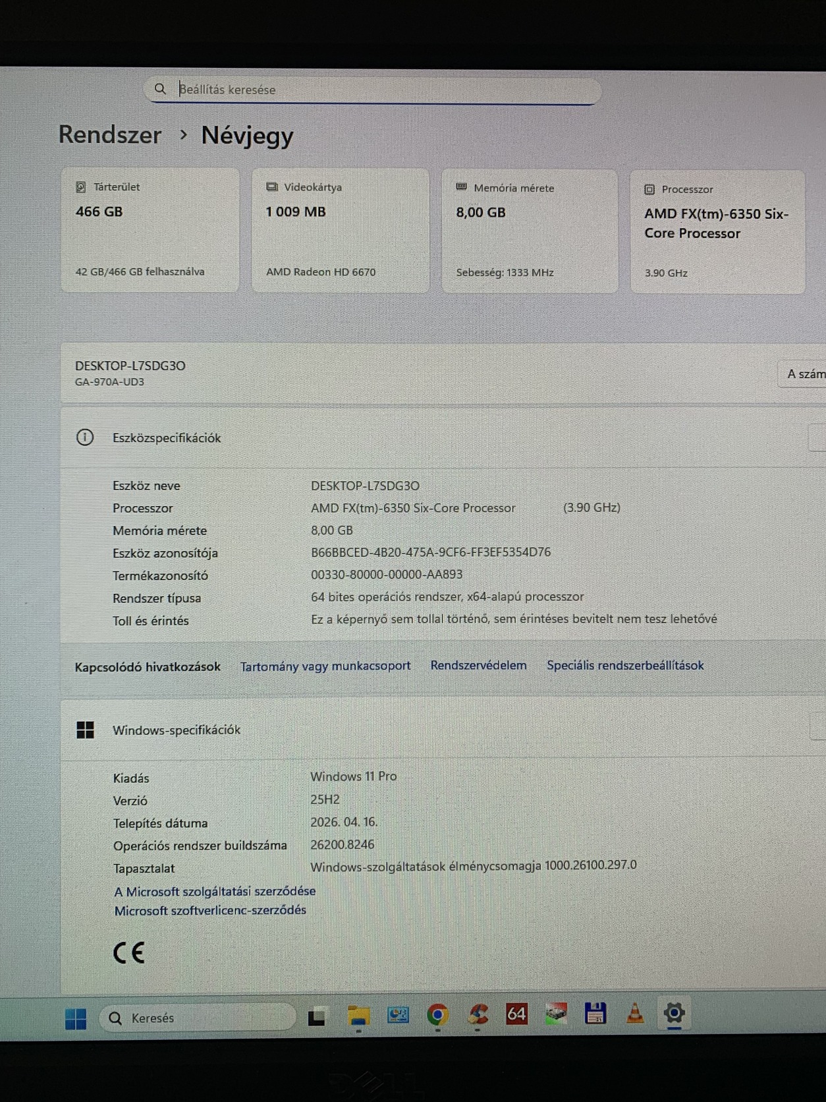
Task: Go back to Rendszer in the breadcrumb
Action: click(110, 134)
